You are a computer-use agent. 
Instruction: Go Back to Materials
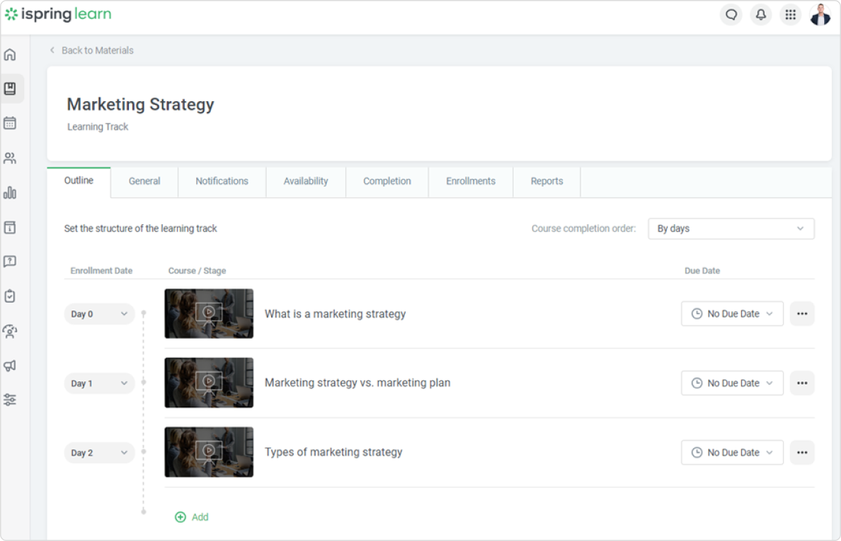pyautogui.click(x=92, y=50)
